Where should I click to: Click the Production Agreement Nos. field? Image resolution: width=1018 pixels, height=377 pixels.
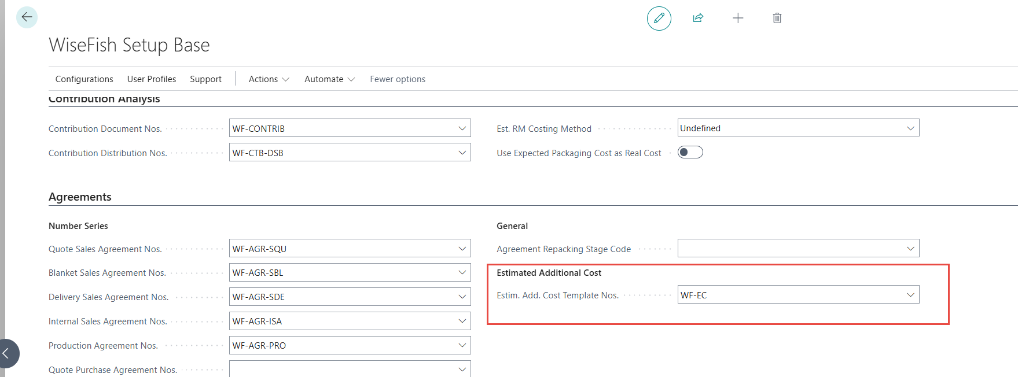pos(341,346)
